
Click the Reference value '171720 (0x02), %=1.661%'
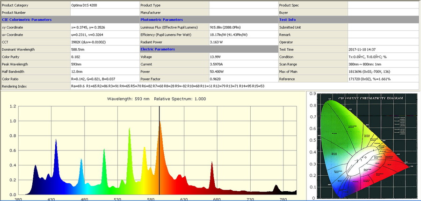pyautogui.click(x=370, y=79)
